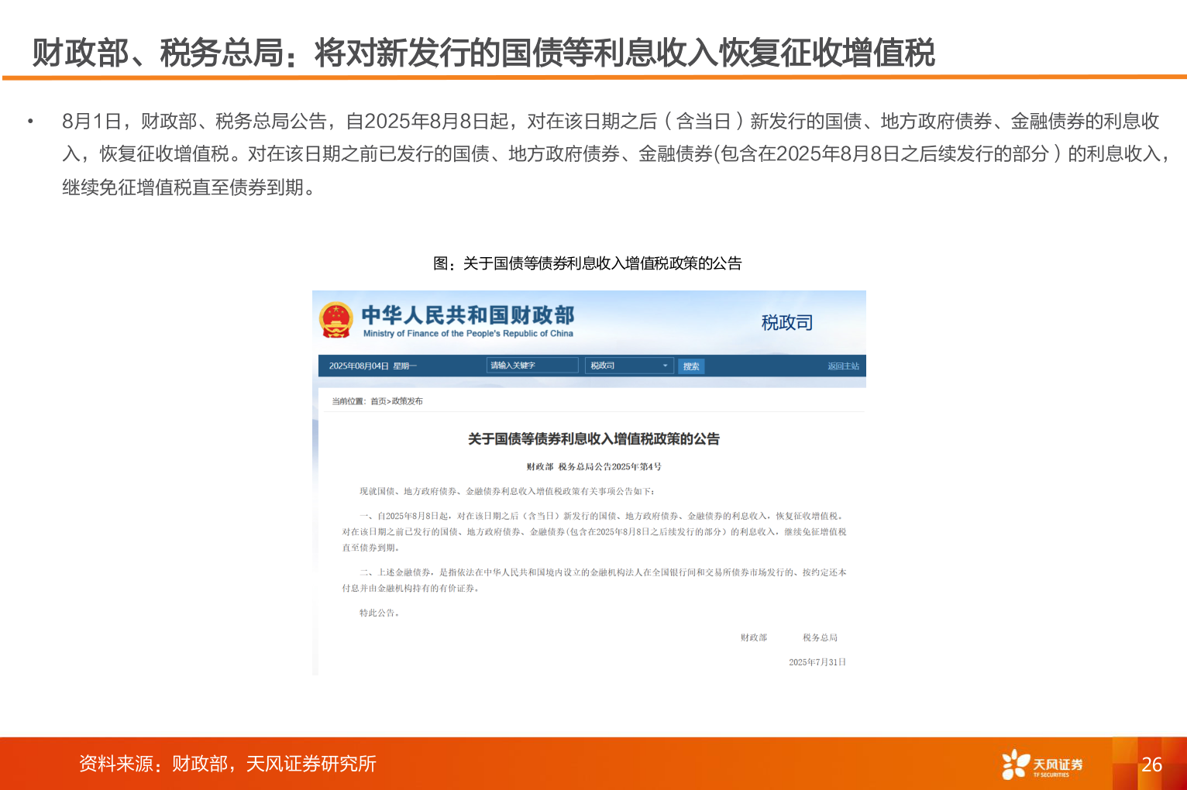Click the announcement title 关于国债等债券利息收入增值税政策的公告
Image resolution: width=1187 pixels, height=790 pixels.
point(593,439)
